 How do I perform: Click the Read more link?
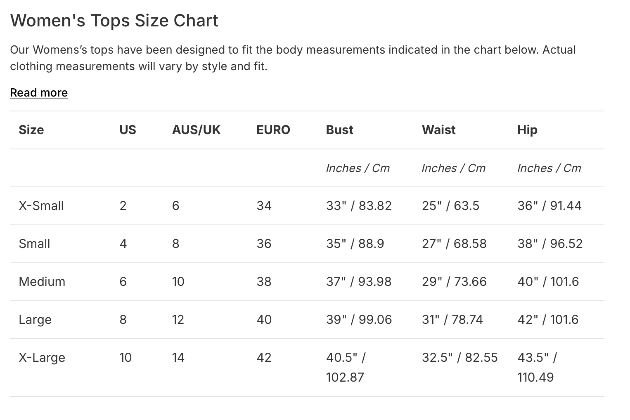pyautogui.click(x=39, y=92)
